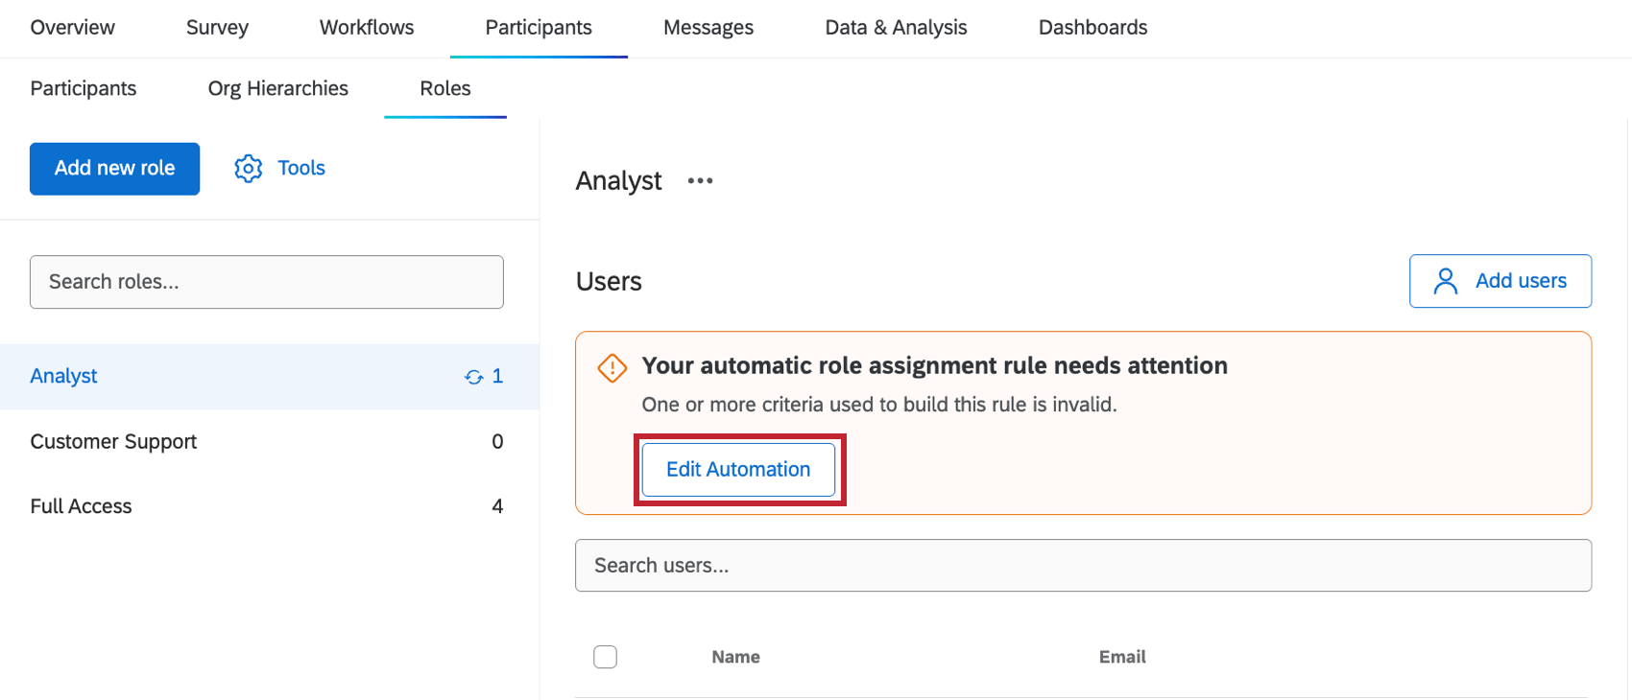Click the person icon in Add users
1632x700 pixels.
point(1445,281)
